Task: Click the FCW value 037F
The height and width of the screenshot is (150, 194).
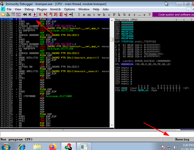Action: click(124, 90)
